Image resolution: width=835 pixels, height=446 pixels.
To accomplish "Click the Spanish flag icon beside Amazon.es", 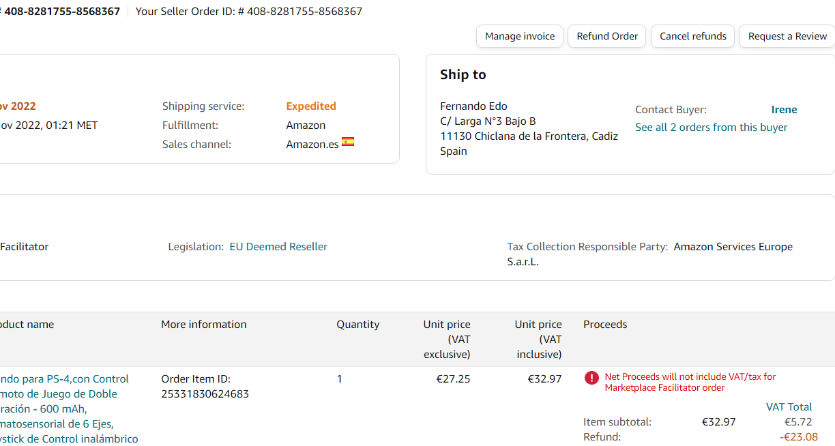I will pyautogui.click(x=348, y=142).
